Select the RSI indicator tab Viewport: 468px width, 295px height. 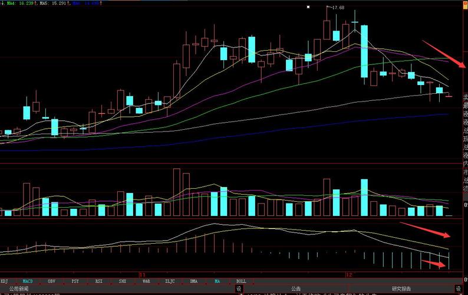(99, 281)
